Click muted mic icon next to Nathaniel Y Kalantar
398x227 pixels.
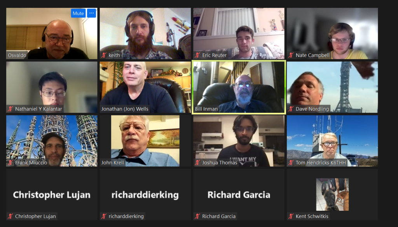[10, 109]
